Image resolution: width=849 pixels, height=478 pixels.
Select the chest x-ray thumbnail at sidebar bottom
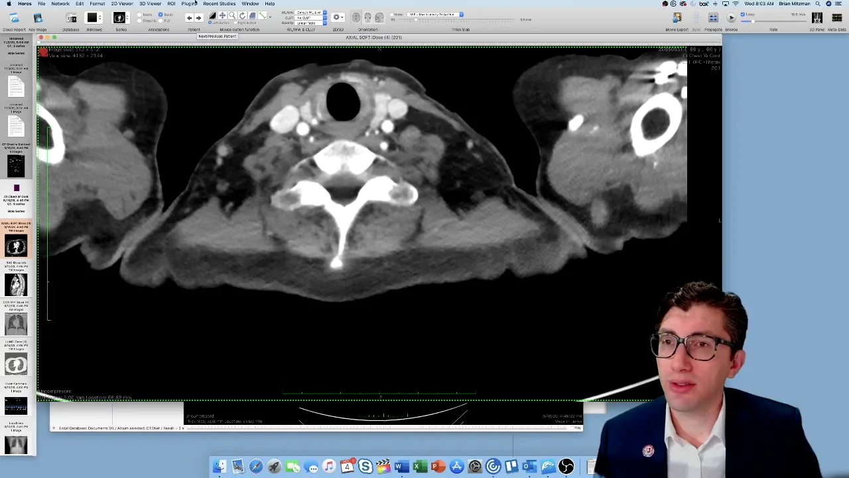coord(16,445)
